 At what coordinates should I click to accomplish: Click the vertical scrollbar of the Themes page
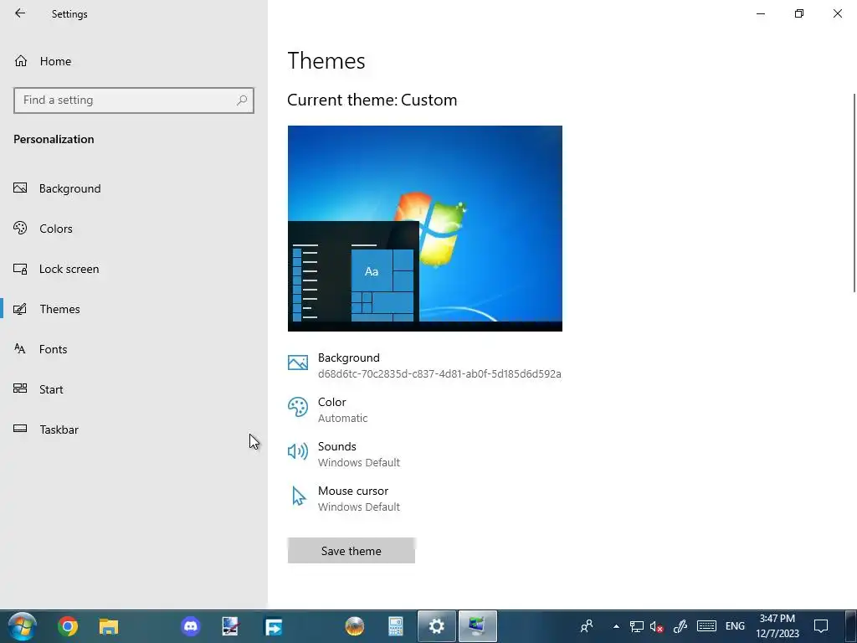(x=854, y=193)
